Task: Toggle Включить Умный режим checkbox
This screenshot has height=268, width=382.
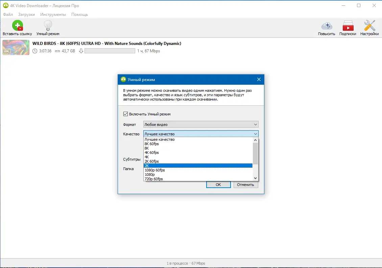Action: pos(126,114)
